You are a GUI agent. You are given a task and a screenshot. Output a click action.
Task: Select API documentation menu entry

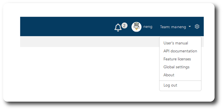(180, 51)
